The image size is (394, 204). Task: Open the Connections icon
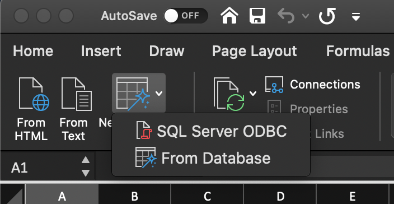(x=274, y=85)
